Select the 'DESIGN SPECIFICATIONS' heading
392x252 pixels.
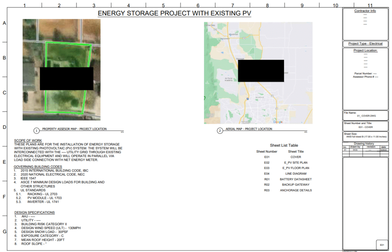[x=34, y=213]
